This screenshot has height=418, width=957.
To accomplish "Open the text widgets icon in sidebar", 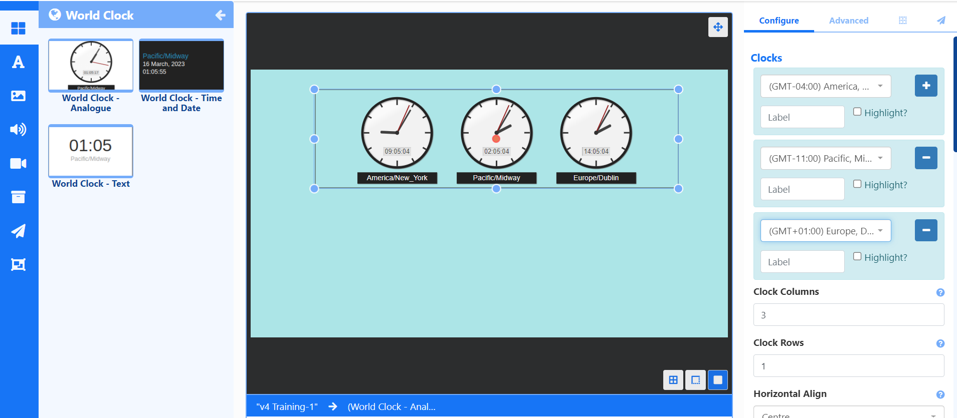I will tap(18, 62).
